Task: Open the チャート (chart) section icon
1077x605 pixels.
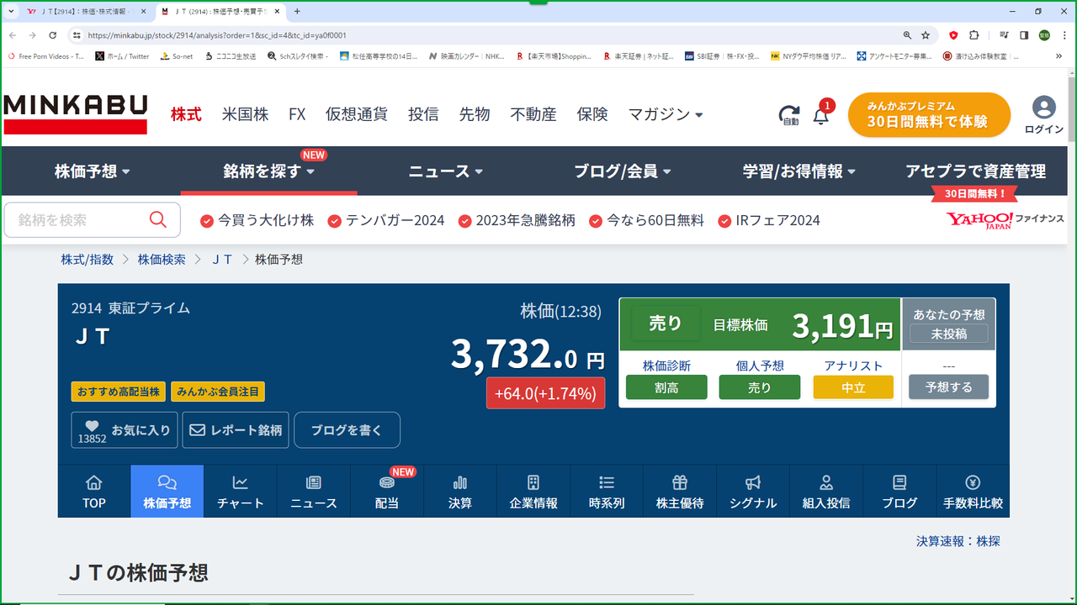Action: [240, 491]
